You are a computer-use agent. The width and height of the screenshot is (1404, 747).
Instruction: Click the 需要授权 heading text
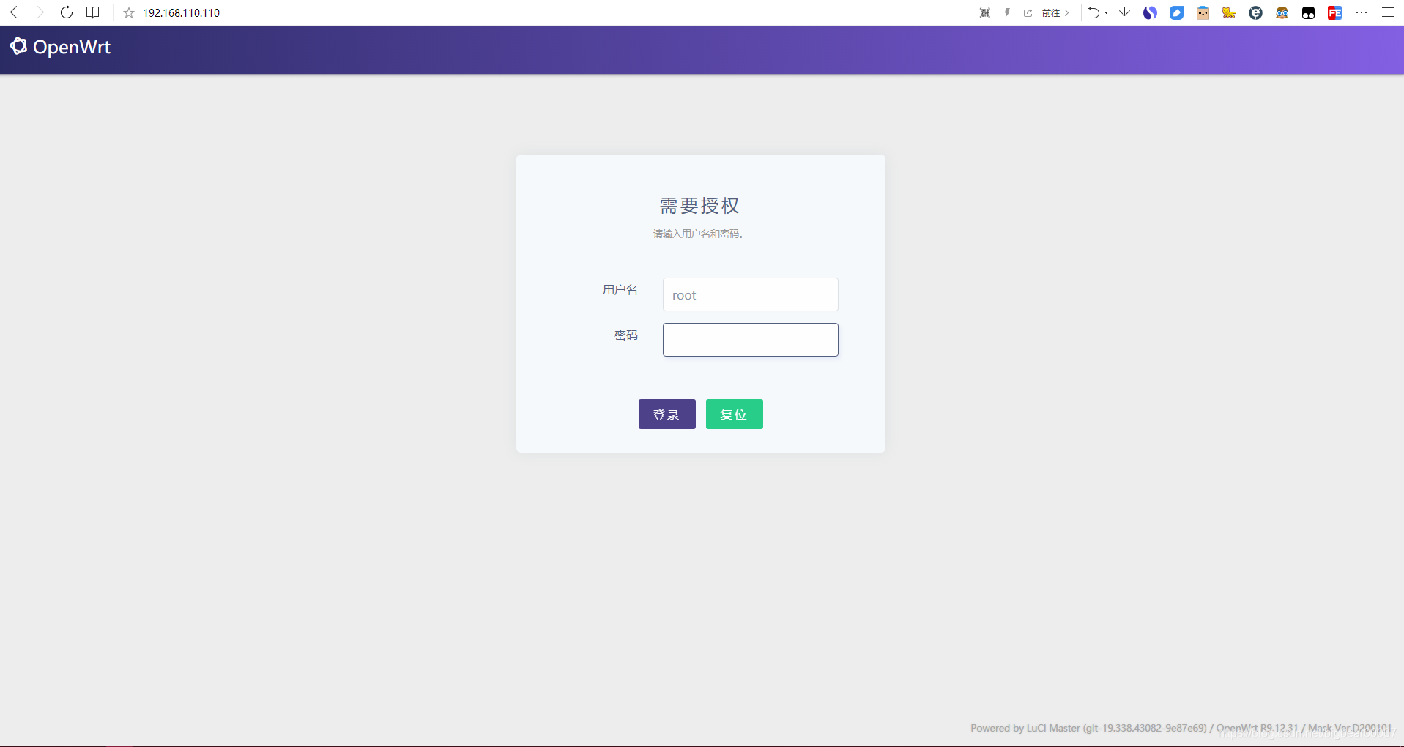click(x=700, y=206)
